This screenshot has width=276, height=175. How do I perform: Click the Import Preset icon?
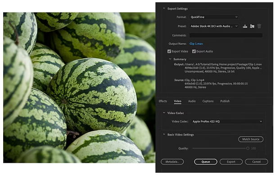pyautogui.click(x=252, y=26)
